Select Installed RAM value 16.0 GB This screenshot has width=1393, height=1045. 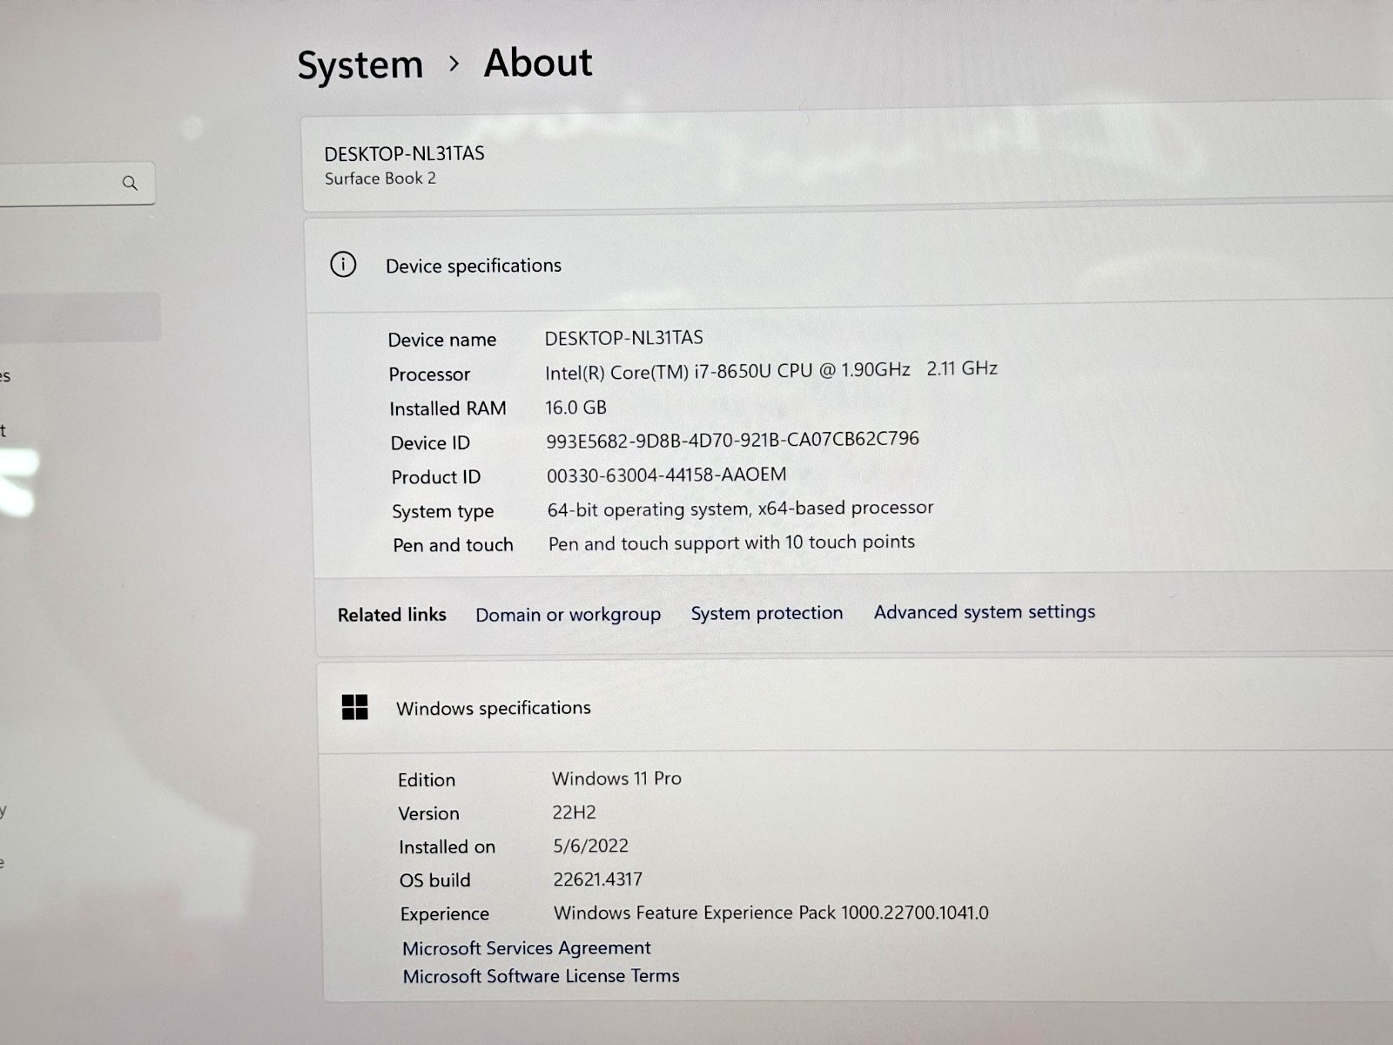(x=575, y=408)
